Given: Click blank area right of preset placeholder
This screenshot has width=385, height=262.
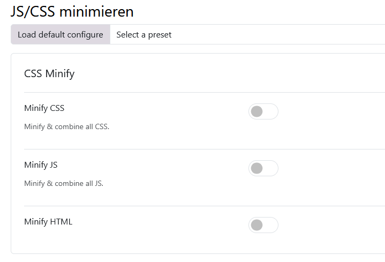Looking at the screenshot, I should (277, 34).
